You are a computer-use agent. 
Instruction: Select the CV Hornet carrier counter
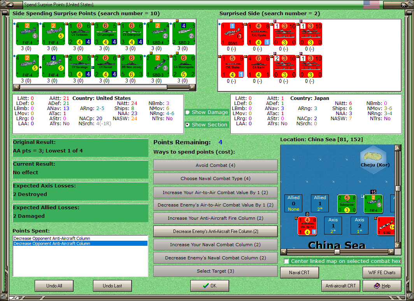105,66
